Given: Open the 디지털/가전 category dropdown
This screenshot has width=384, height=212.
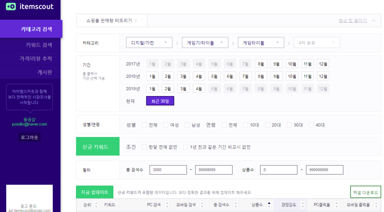Looking at the screenshot, I should (x=149, y=43).
